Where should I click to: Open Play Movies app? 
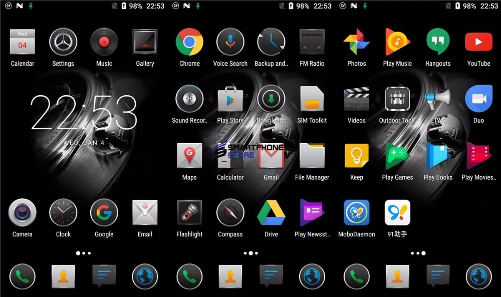point(478,156)
